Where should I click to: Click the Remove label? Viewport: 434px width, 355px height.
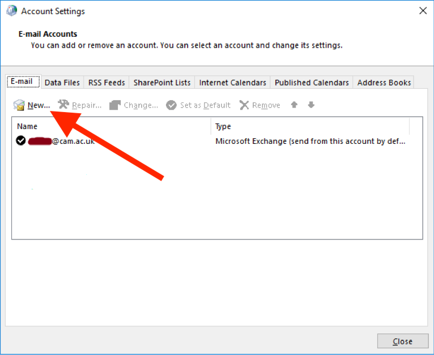(x=266, y=105)
